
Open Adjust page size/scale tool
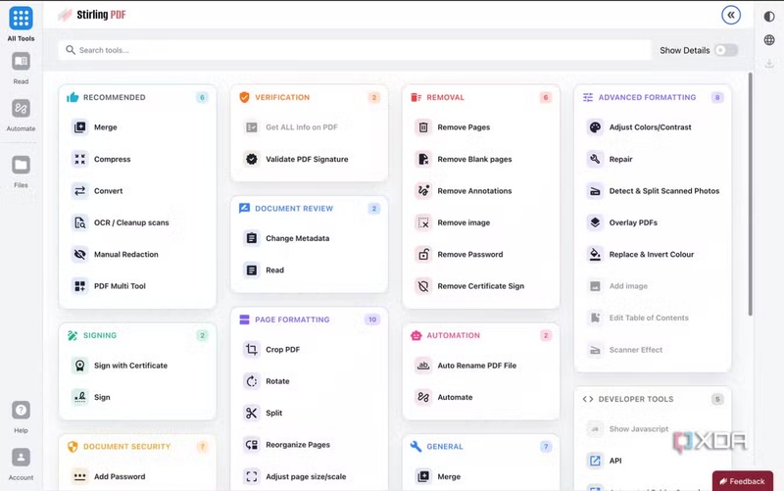coord(309,476)
